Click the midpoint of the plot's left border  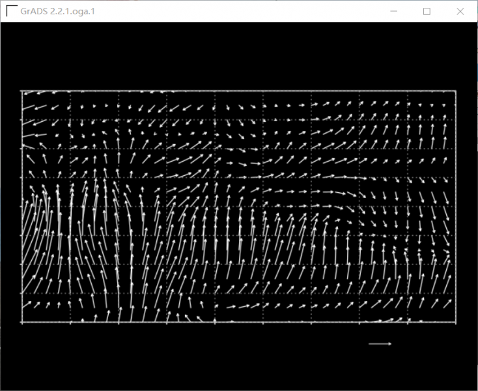(x=21, y=207)
